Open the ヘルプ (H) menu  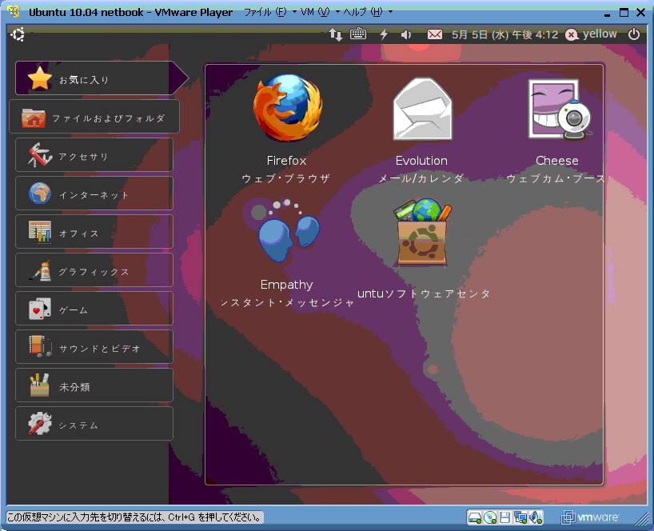[x=363, y=12]
